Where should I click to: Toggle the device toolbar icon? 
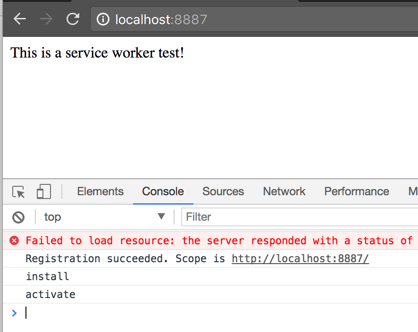(43, 192)
